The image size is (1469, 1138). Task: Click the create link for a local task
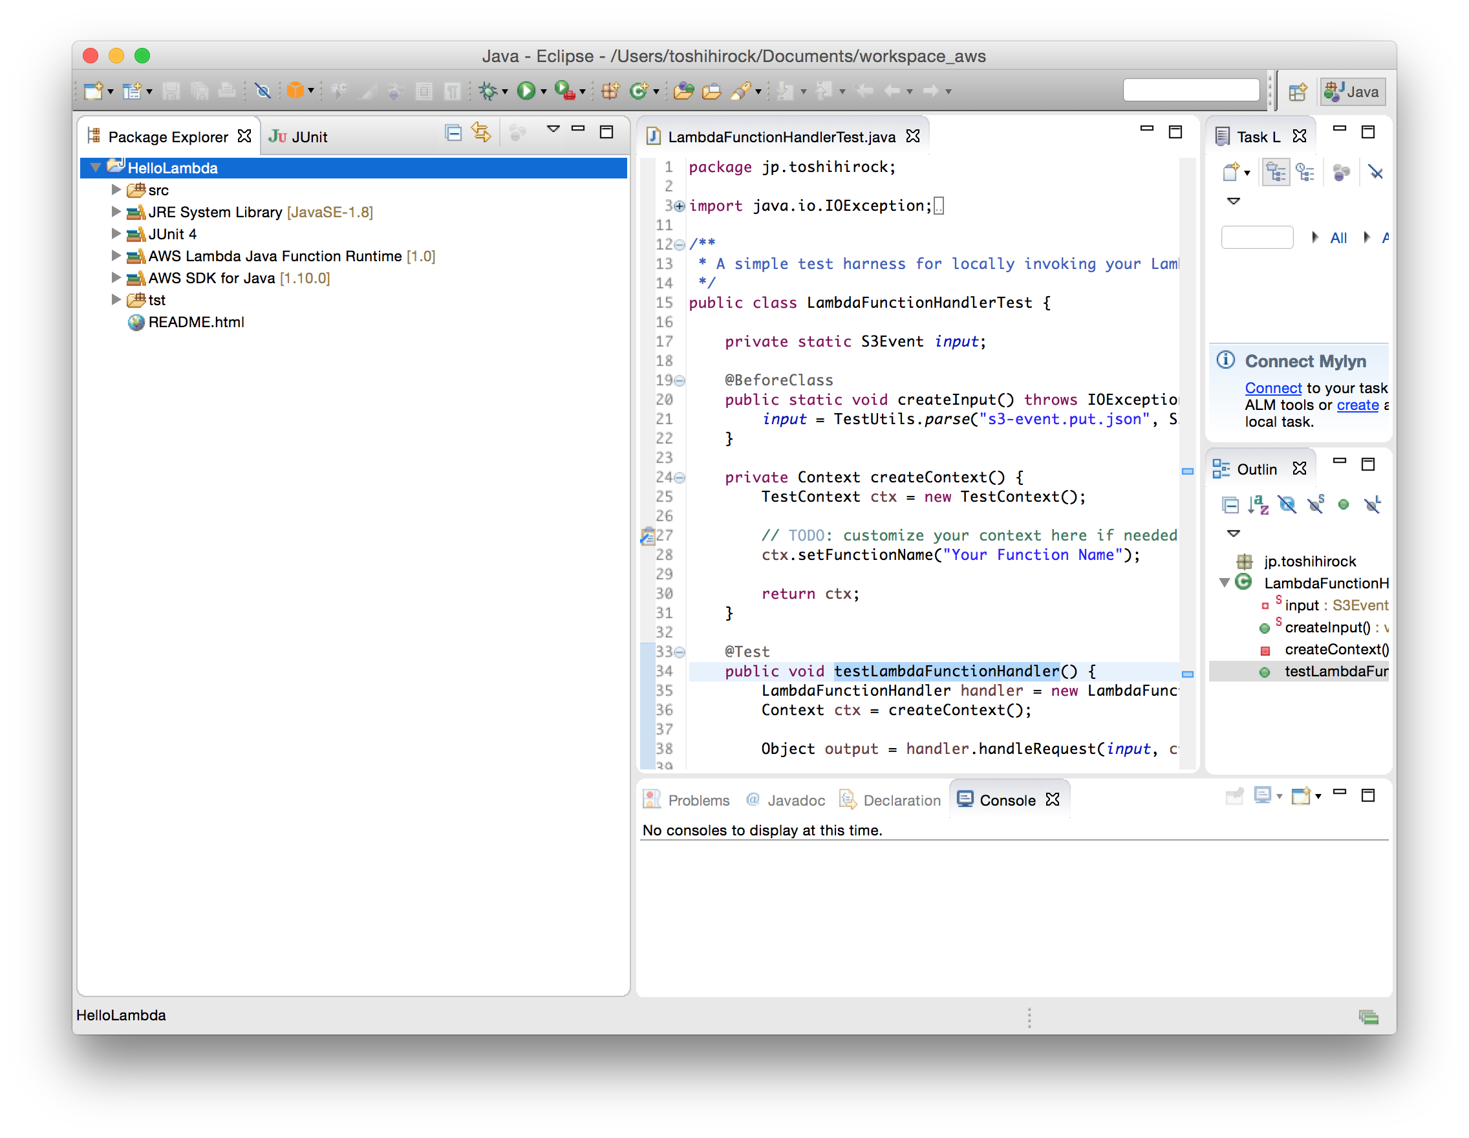(1357, 405)
